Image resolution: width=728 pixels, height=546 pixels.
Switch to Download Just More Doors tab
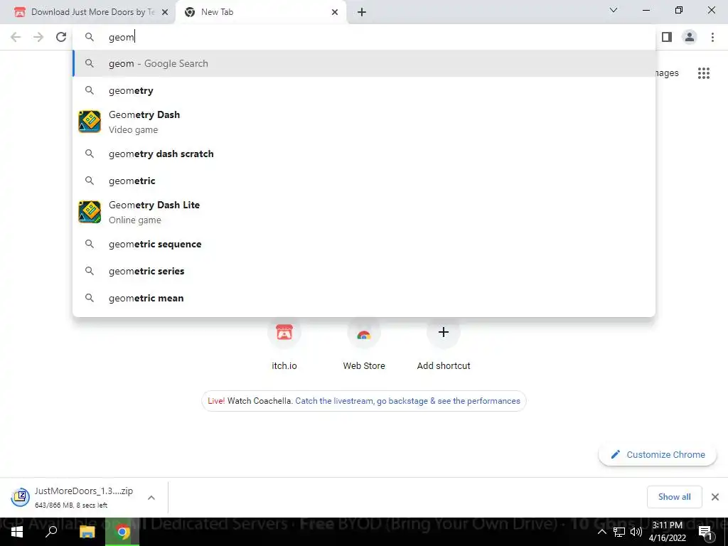[87, 12]
